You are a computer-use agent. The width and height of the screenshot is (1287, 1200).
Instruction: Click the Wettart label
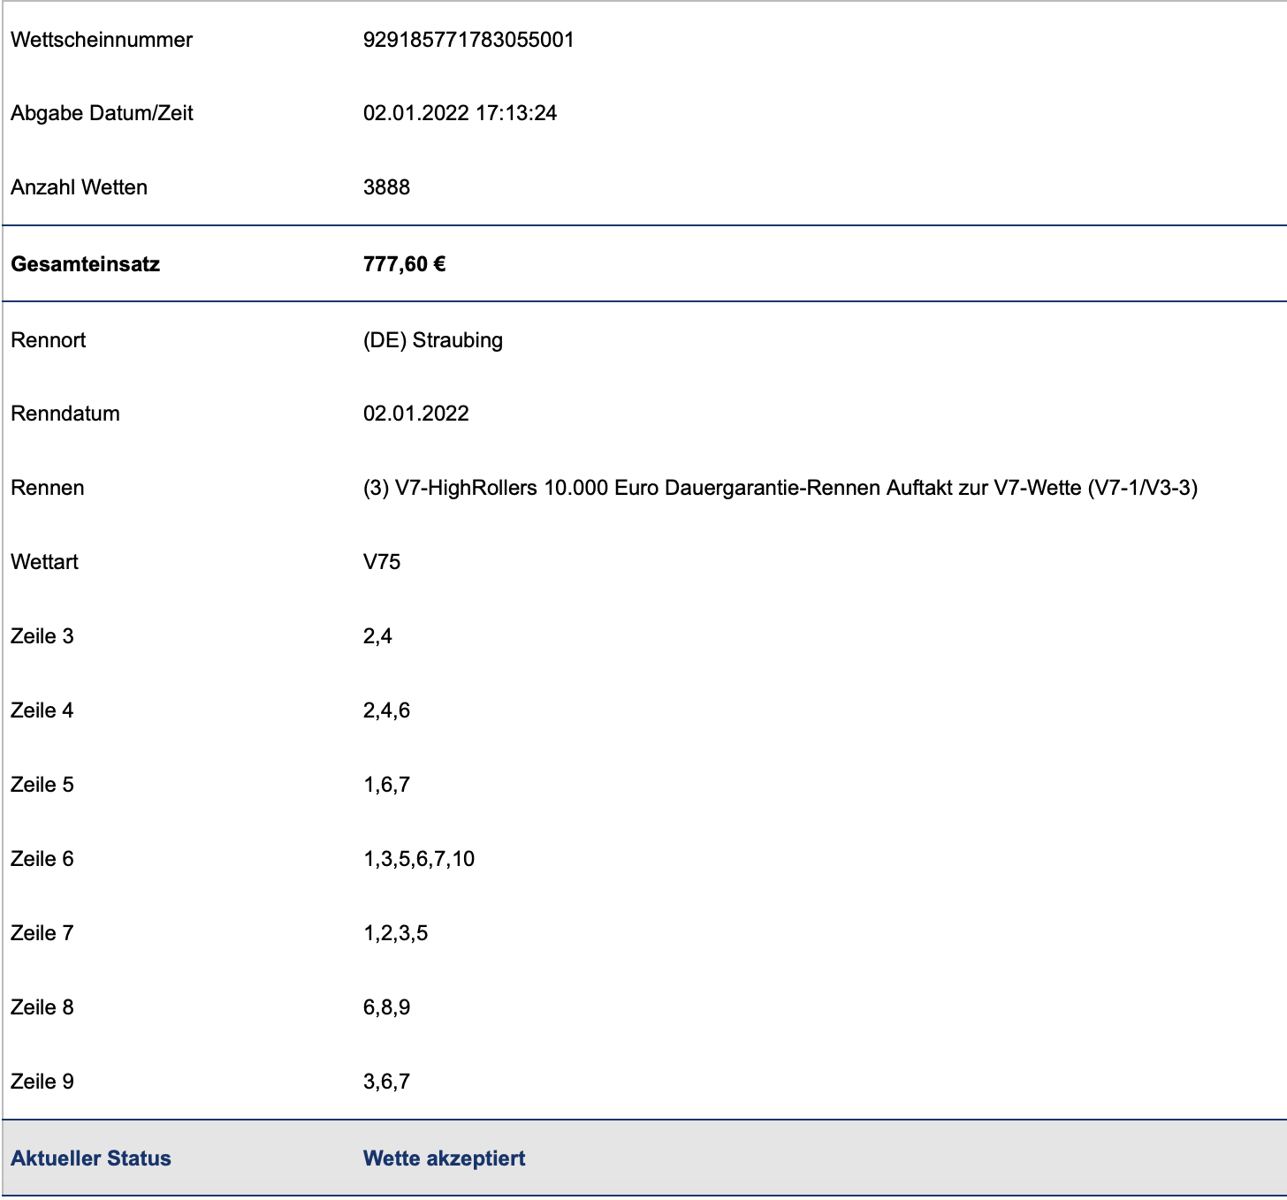[44, 562]
